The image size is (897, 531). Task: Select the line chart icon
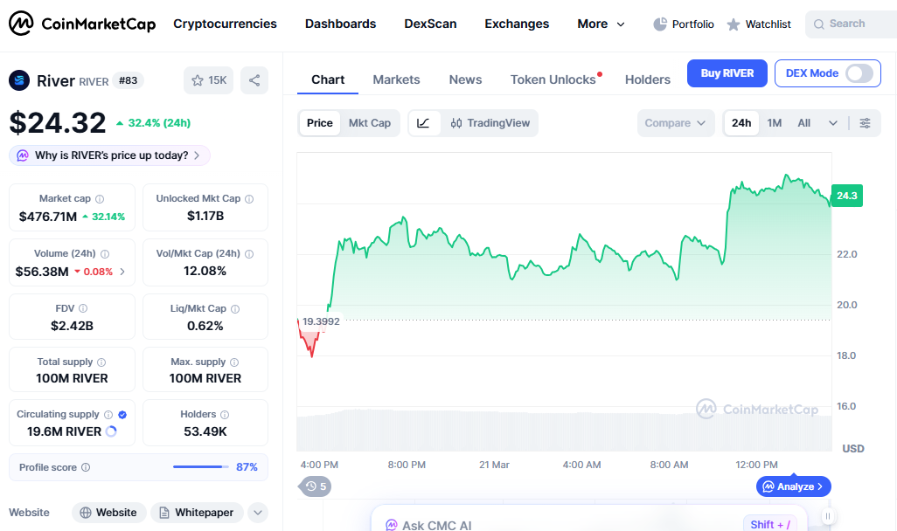[x=423, y=123]
